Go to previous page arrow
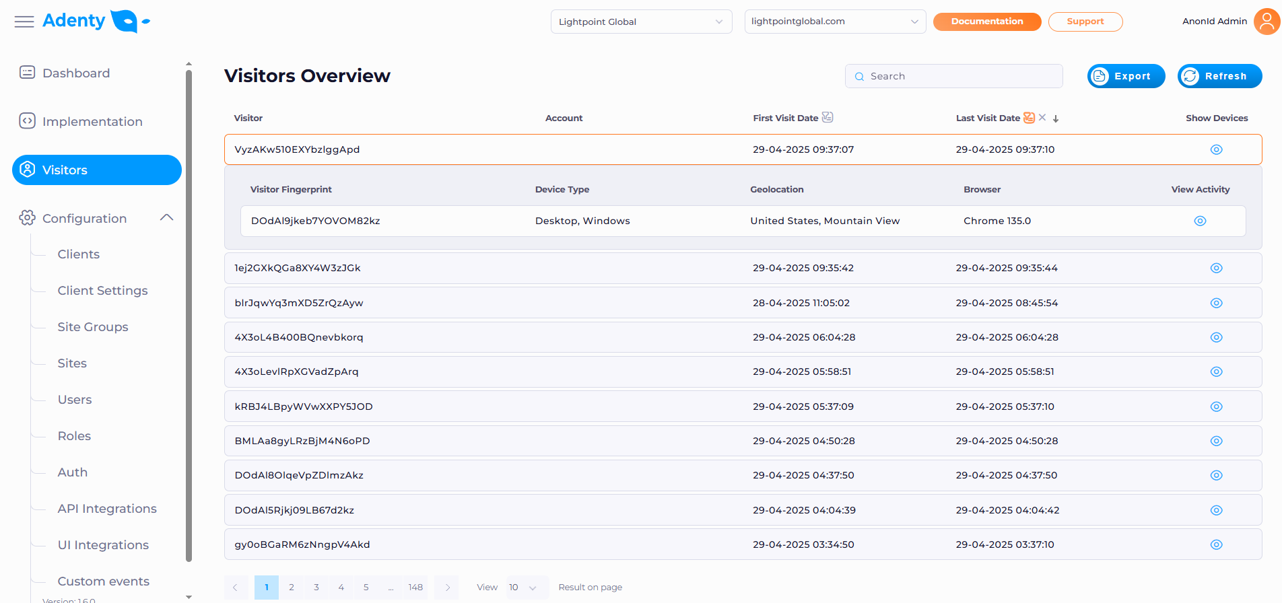 point(235,588)
